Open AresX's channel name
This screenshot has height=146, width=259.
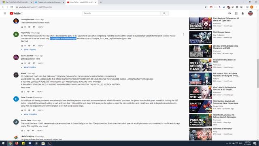[x=23, y=73]
